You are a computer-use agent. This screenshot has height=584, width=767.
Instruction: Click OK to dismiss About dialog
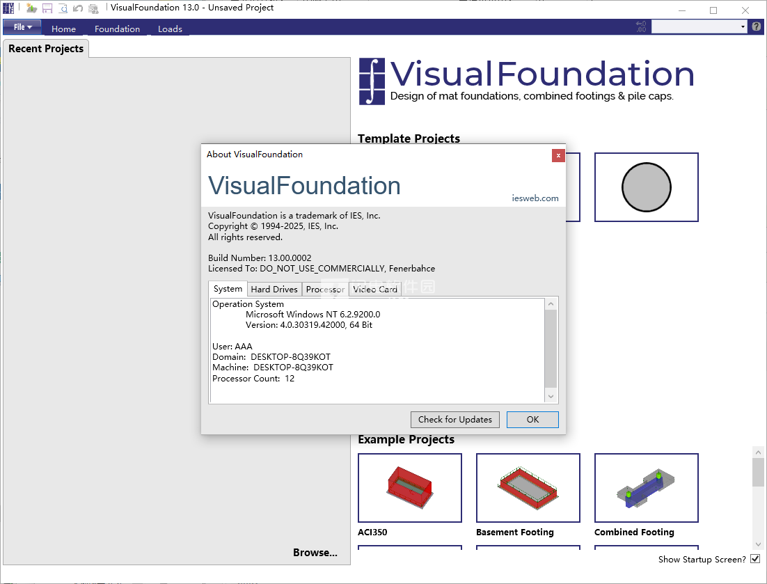(532, 419)
